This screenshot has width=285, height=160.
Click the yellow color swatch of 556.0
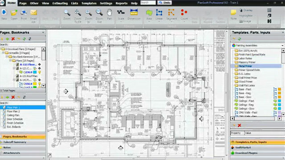(x=35, y=84)
